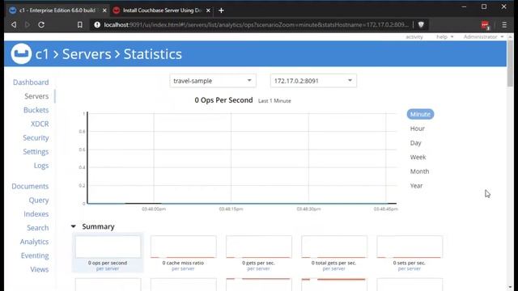Open Security in the sidebar
The height and width of the screenshot is (291, 518).
[36, 137]
